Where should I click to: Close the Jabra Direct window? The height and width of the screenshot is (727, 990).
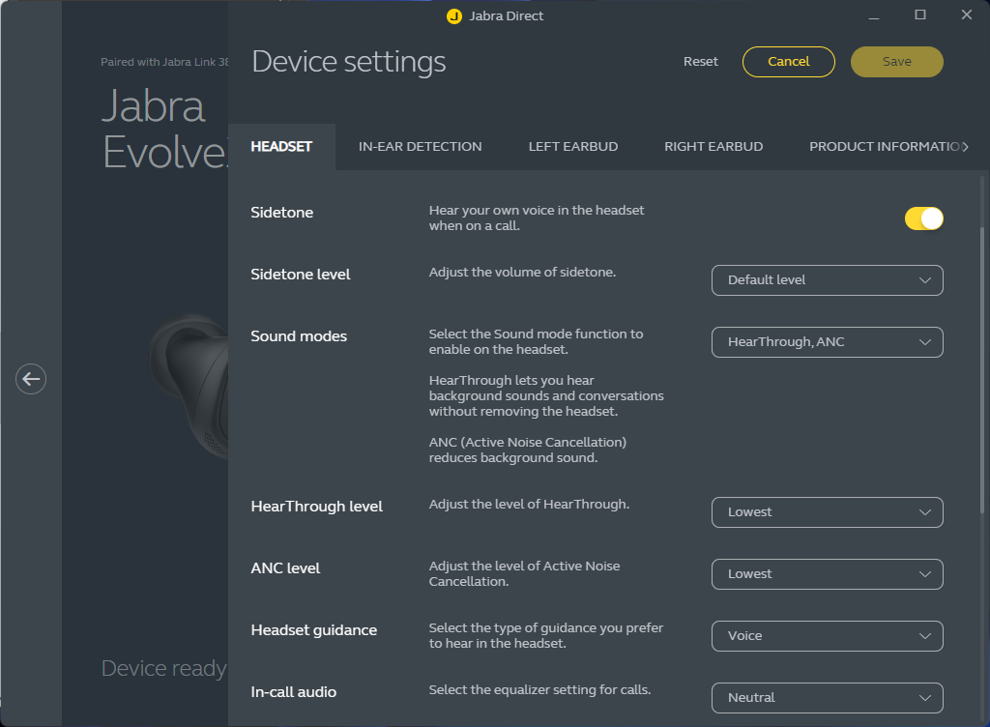coord(966,15)
